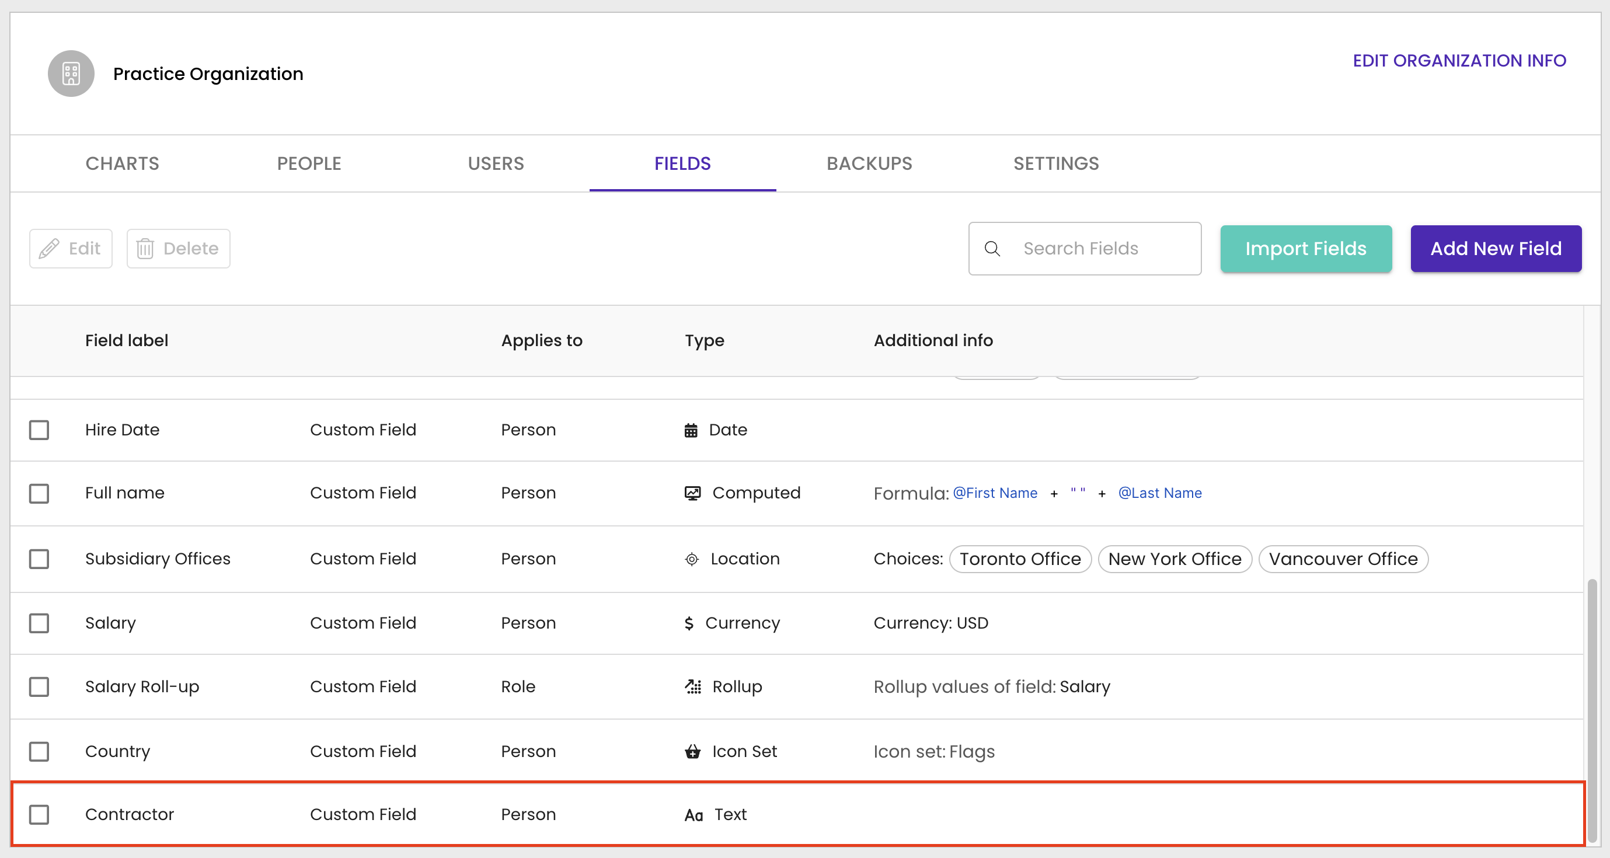The image size is (1610, 858).
Task: Click the organization building avatar icon
Action: (71, 74)
